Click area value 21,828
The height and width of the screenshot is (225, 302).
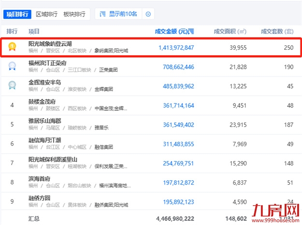tap(238, 67)
